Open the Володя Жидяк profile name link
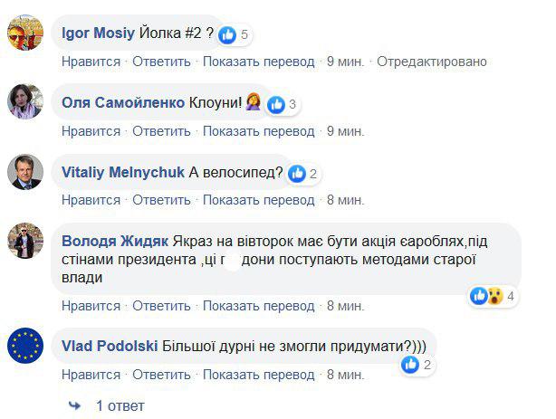This screenshot has height=419, width=556. pos(114,240)
